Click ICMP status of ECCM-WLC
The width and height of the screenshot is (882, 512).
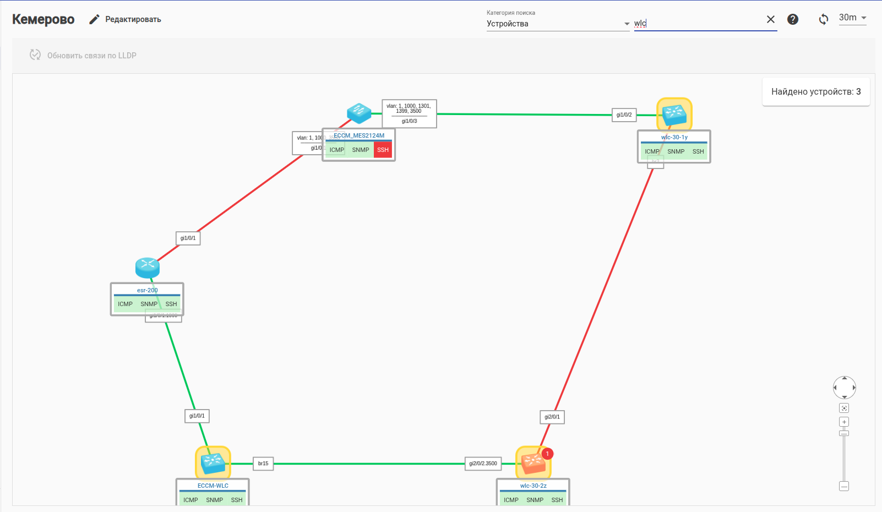coord(190,500)
